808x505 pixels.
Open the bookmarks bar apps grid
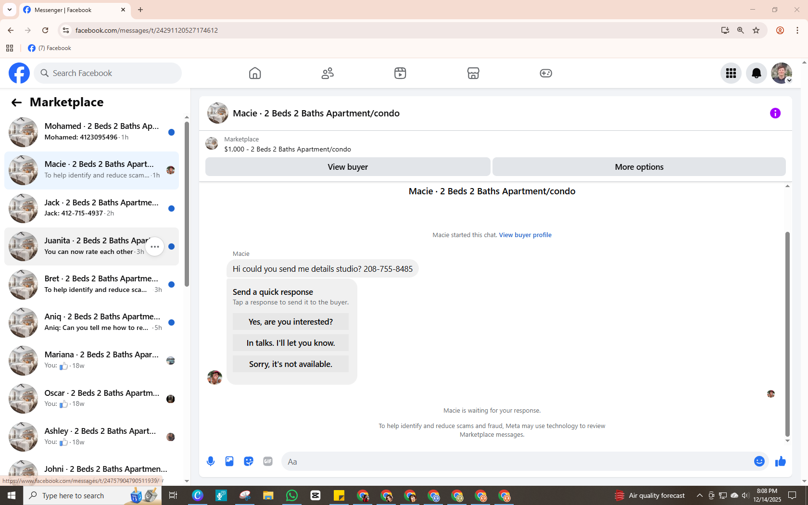point(10,48)
